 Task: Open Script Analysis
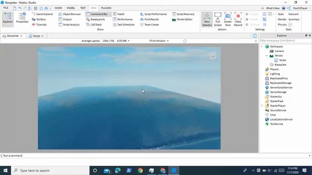tap(69, 25)
